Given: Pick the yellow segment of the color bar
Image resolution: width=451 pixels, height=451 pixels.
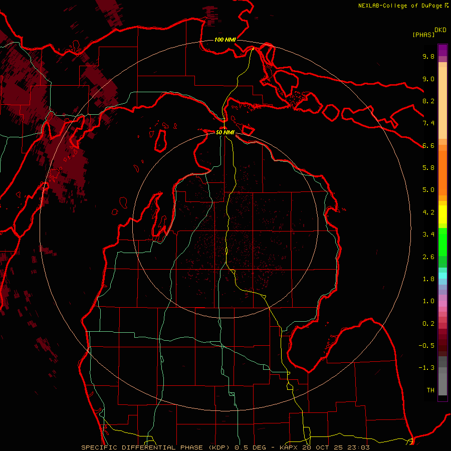Looking at the screenshot, I should 442,214.
